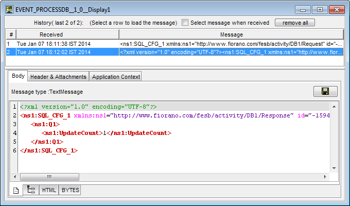Open the XML tree view icon tab
Image resolution: width=350 pixels, height=206 pixels.
(30, 190)
